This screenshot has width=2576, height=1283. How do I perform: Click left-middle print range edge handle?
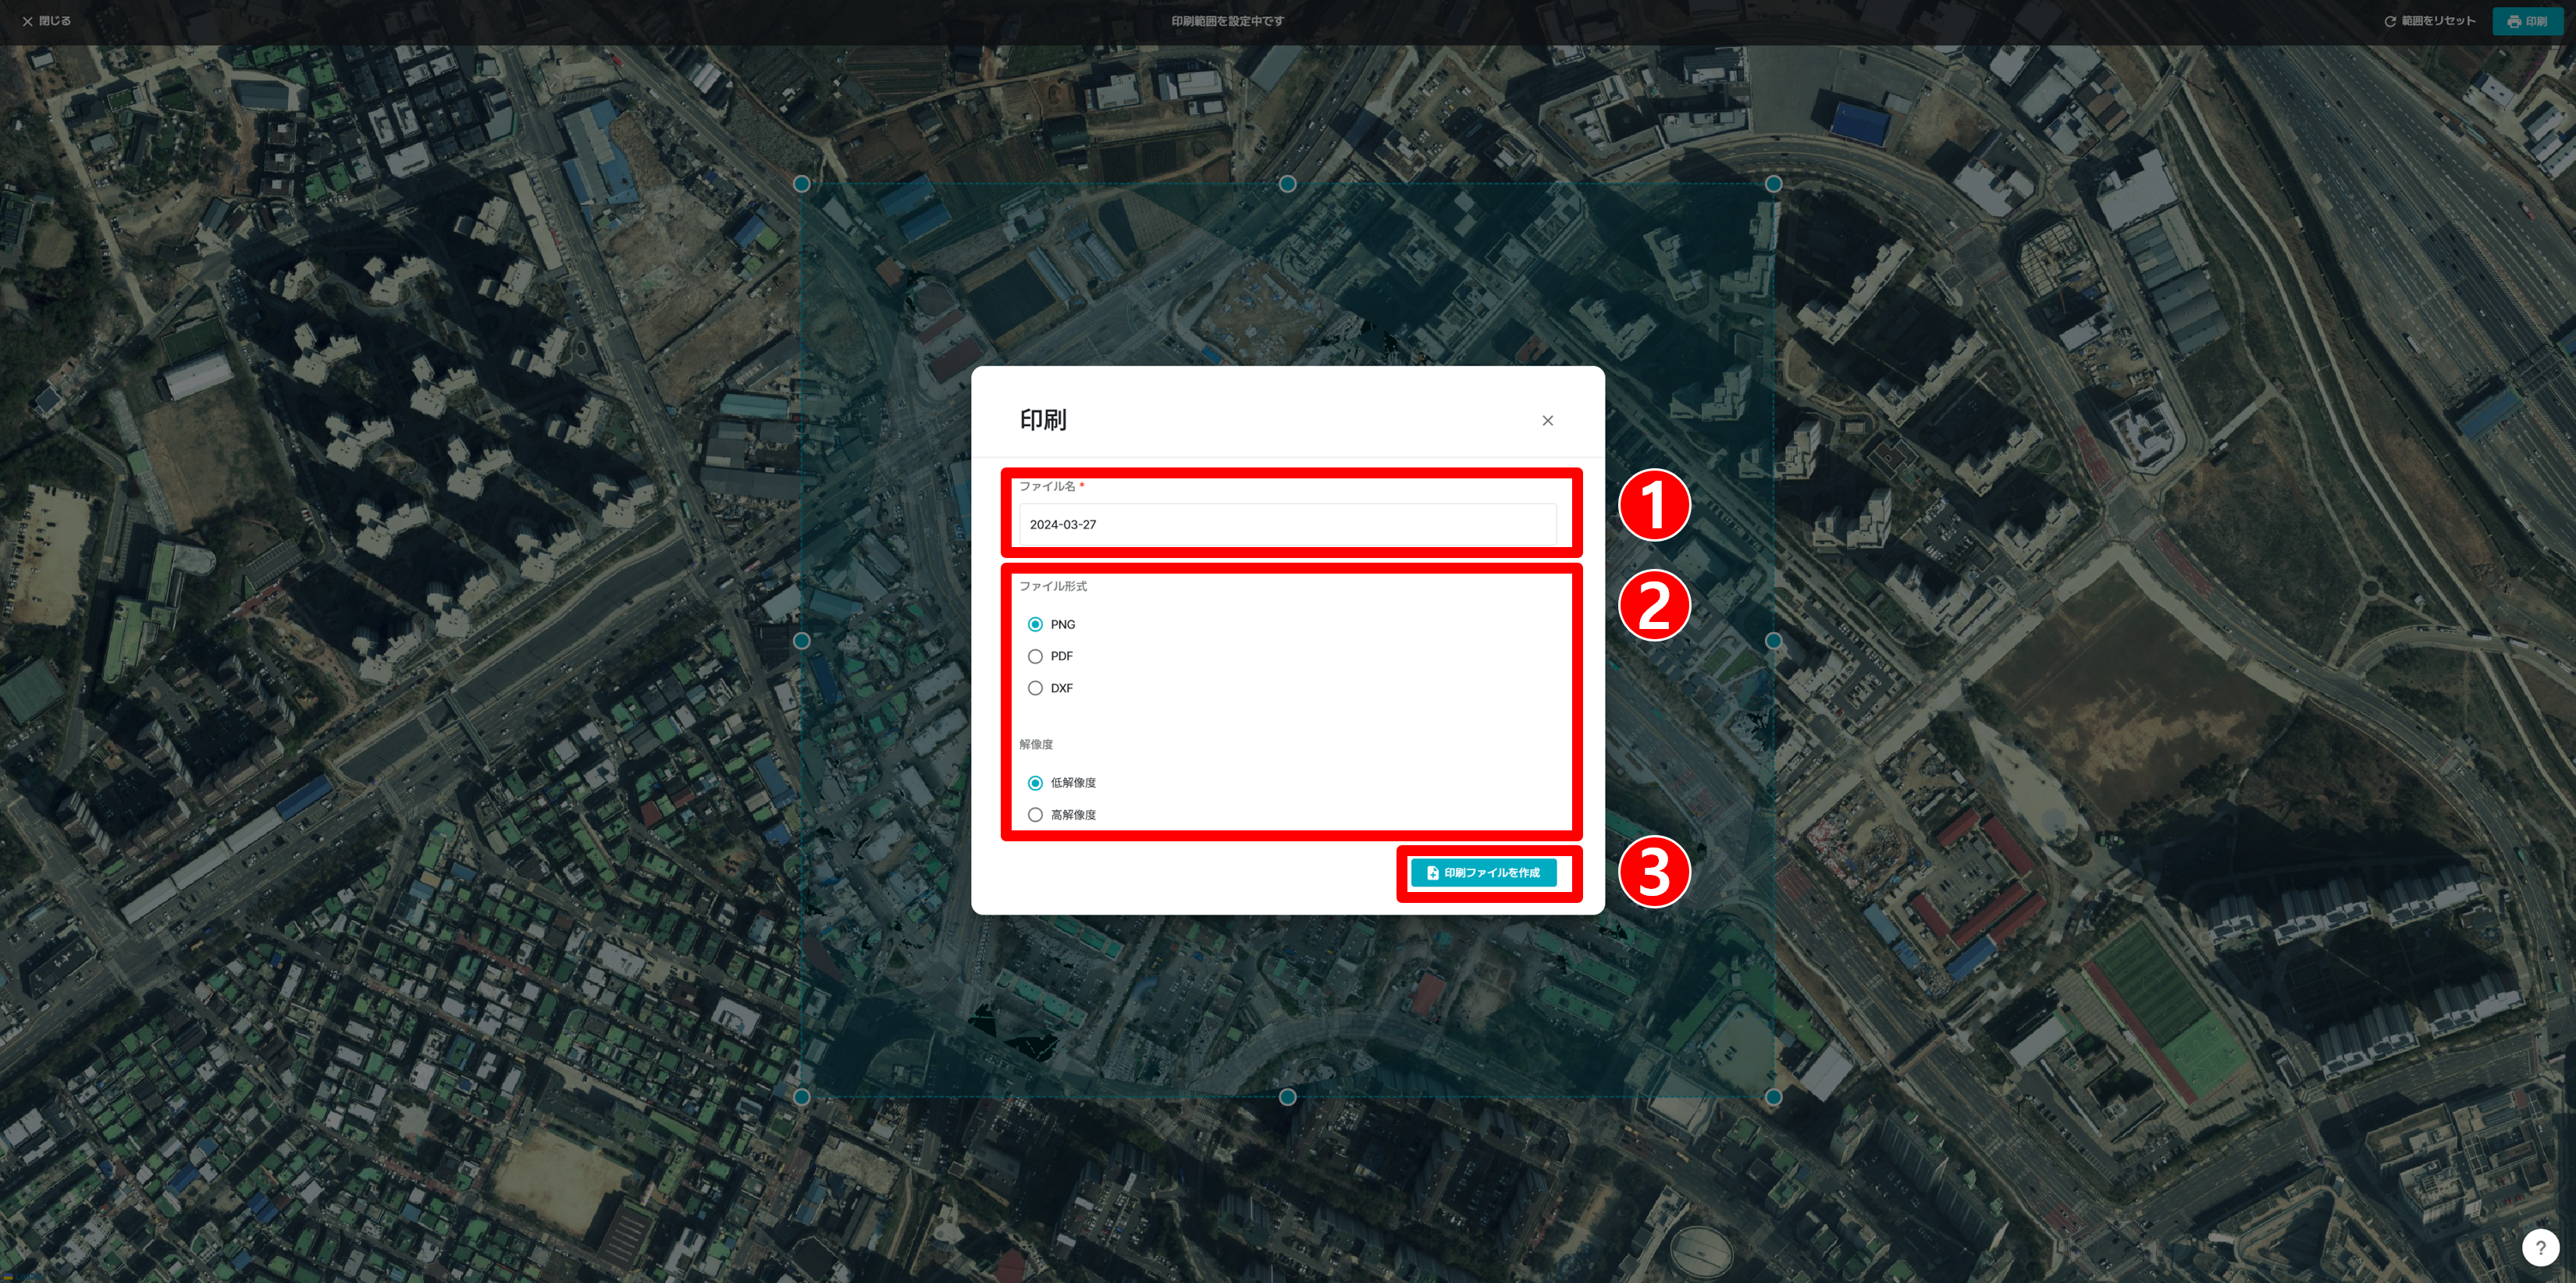[x=802, y=641]
